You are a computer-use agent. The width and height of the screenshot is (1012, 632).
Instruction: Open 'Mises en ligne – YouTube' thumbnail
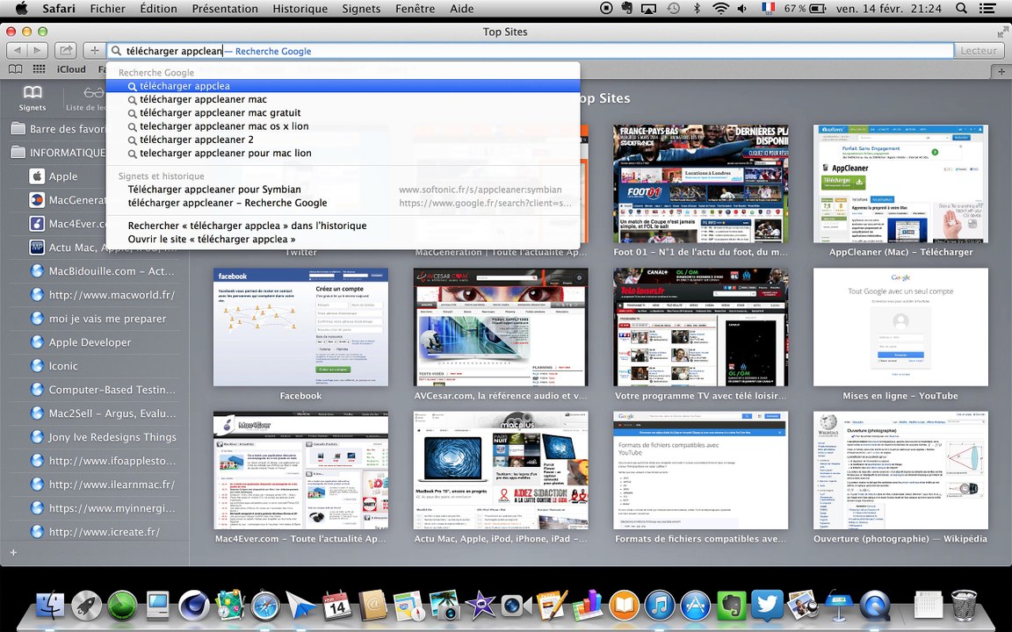[901, 327]
